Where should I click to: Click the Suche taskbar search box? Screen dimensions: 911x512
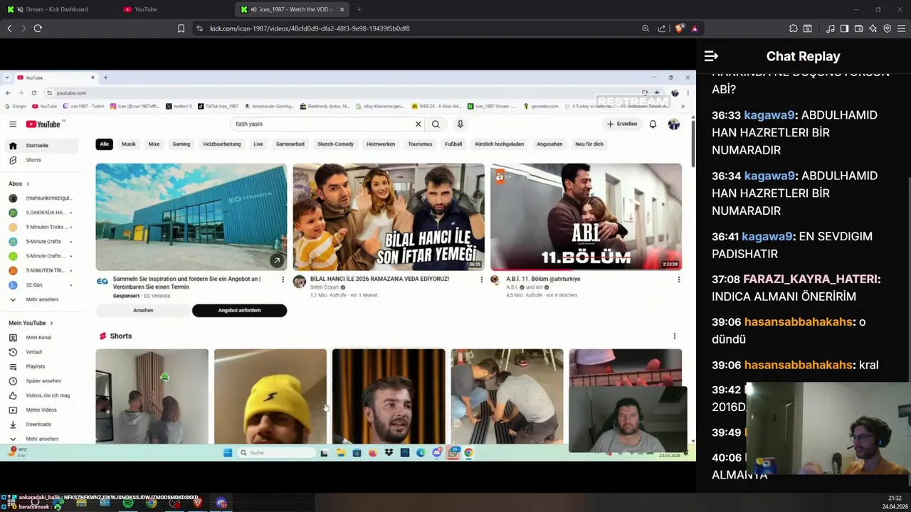tap(277, 452)
